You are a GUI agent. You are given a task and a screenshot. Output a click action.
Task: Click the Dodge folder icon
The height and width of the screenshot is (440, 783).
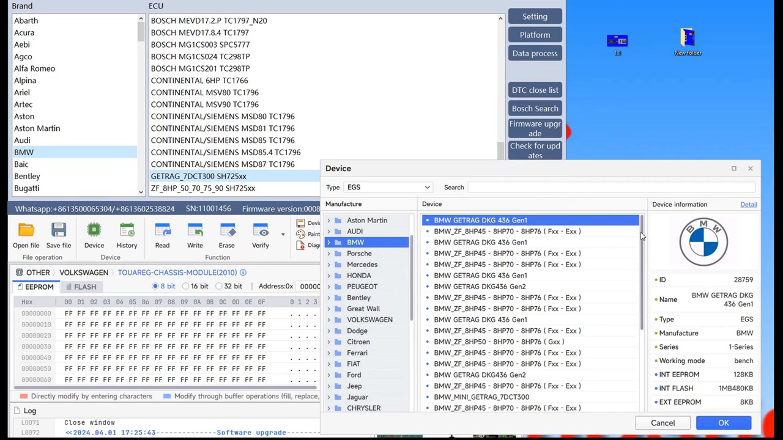point(338,331)
